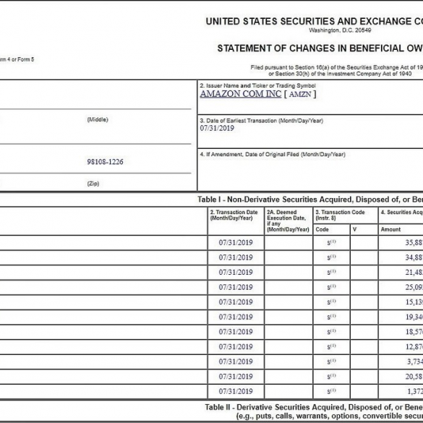
Task: Click the 07/31/2019 date in the 1,372 amount row
Action: [236, 391]
